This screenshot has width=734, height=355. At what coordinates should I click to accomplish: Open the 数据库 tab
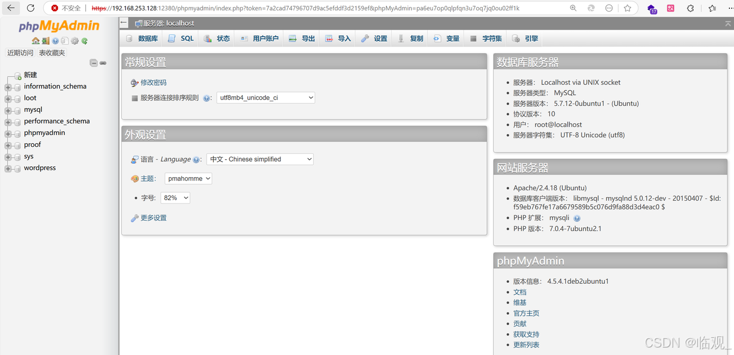(142, 38)
